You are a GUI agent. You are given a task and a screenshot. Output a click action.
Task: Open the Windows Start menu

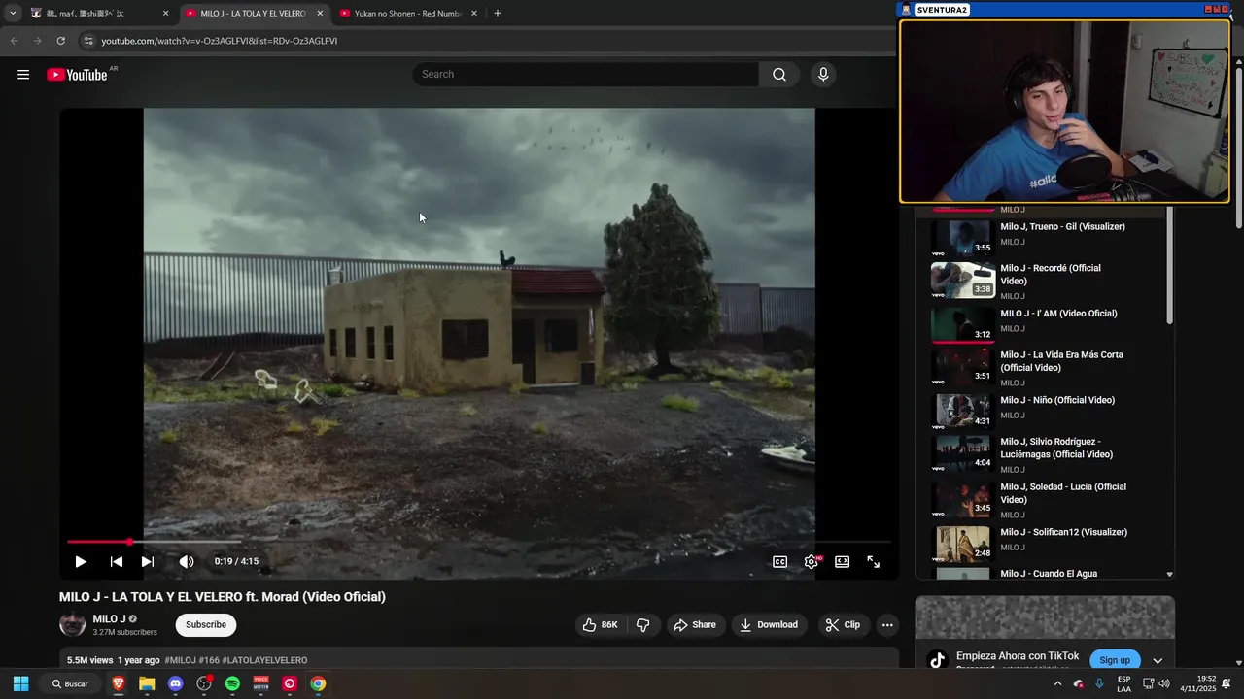[x=20, y=683]
